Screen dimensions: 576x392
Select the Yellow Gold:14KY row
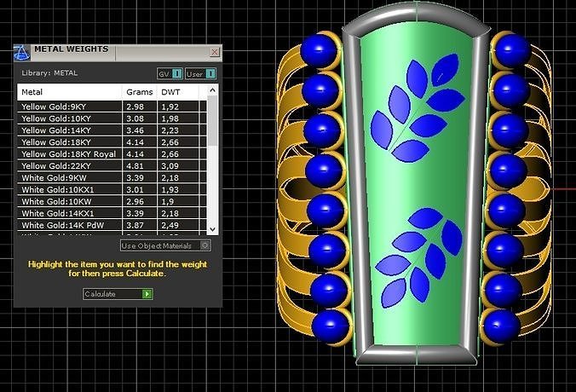click(112, 130)
